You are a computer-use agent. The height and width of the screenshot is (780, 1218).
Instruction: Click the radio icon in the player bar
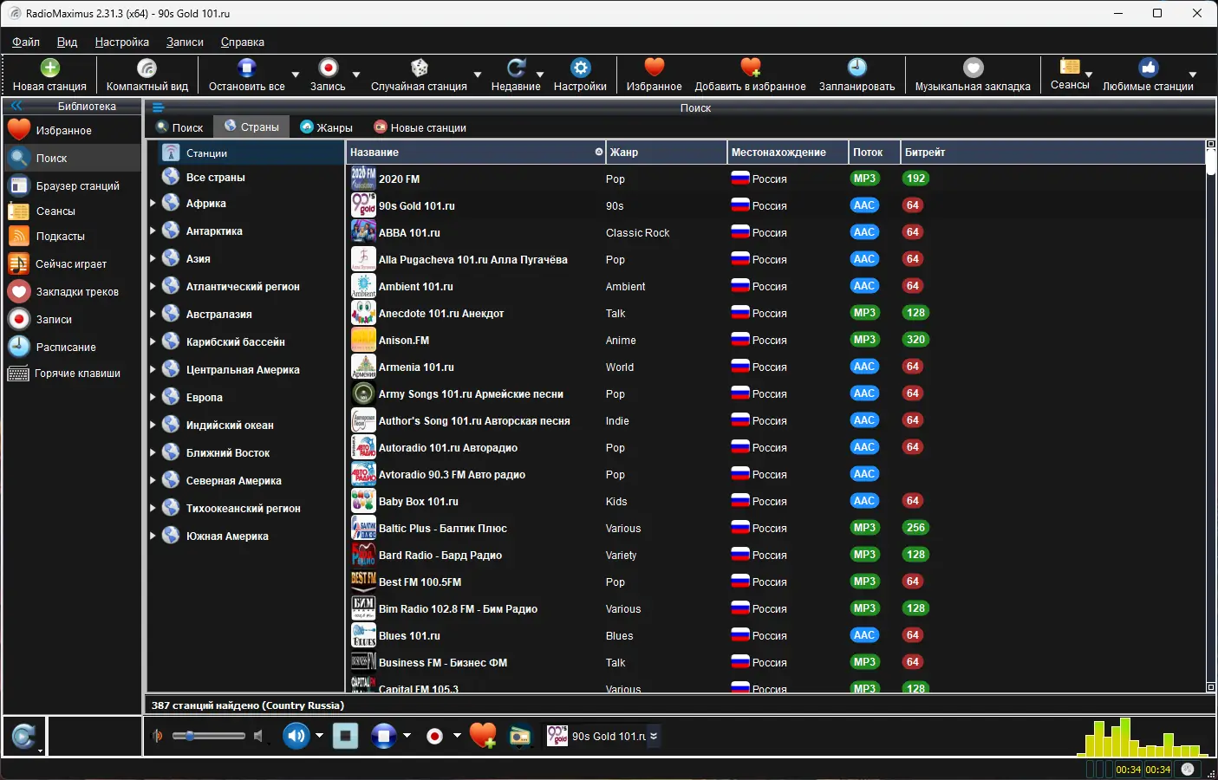pos(520,737)
